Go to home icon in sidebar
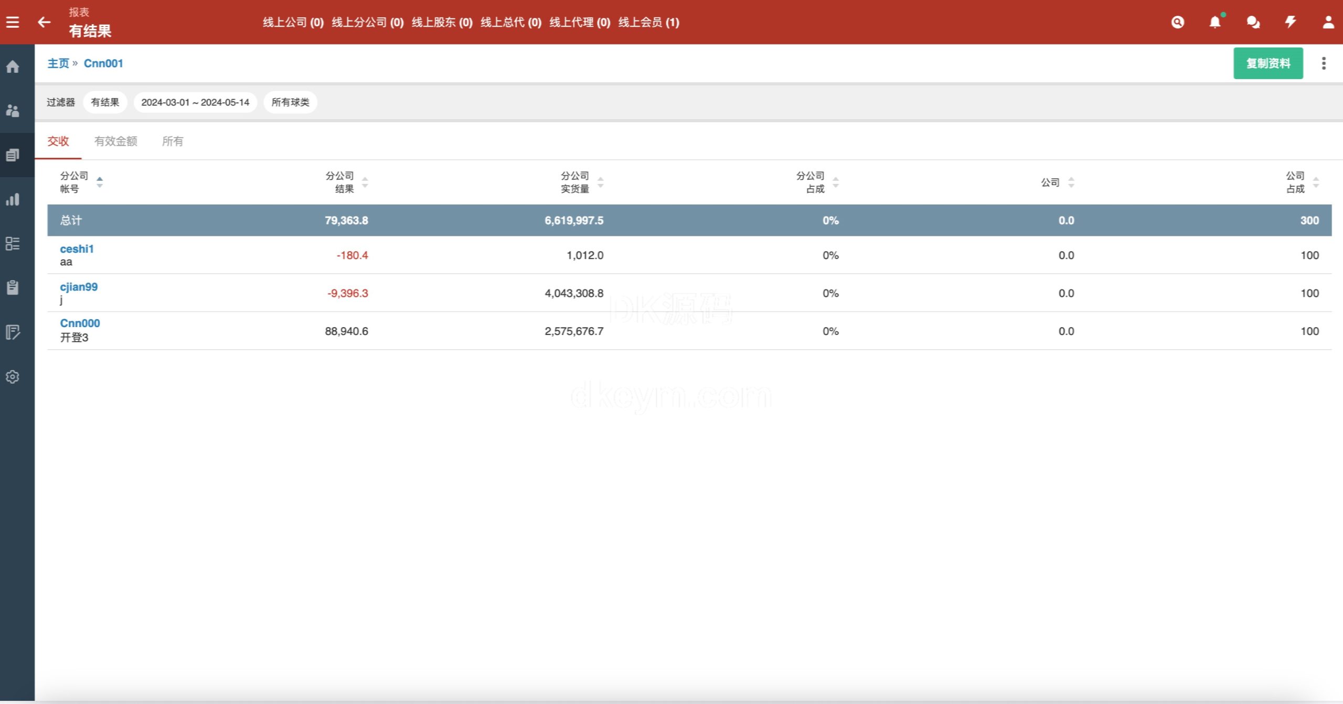Screen dimensions: 1343x704 13,67
